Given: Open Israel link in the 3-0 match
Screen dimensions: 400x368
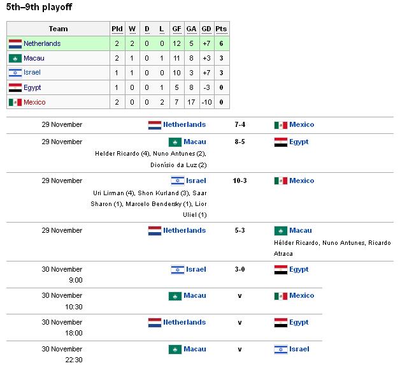Looking at the screenshot, I should click(x=196, y=269).
